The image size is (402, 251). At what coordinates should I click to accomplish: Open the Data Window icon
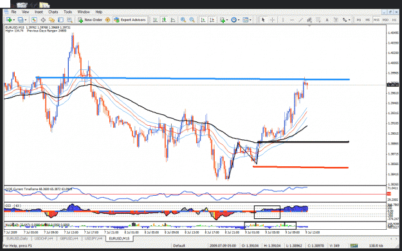tap(43, 20)
